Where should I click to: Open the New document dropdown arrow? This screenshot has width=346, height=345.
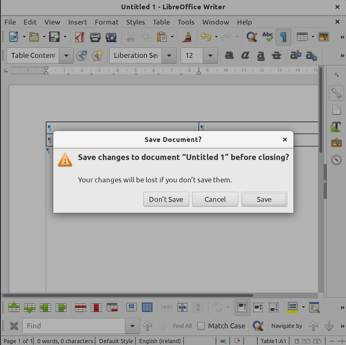(24, 37)
